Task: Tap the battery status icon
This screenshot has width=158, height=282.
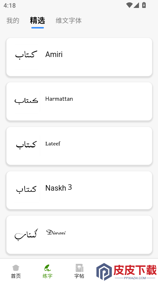Action: (144, 5)
